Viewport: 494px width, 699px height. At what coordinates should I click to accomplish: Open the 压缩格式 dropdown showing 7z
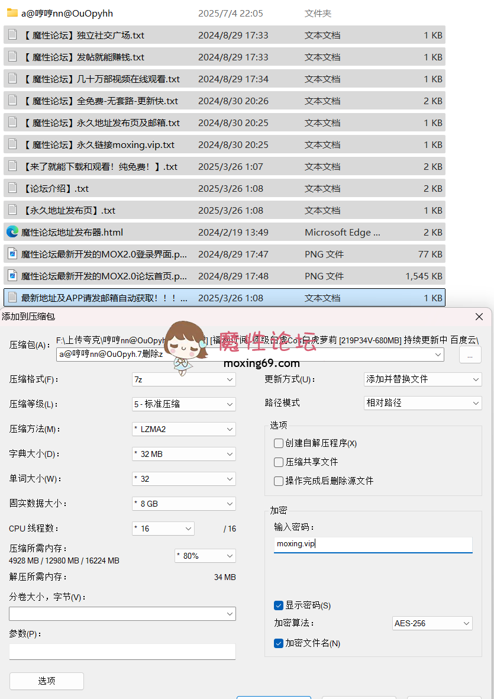pyautogui.click(x=184, y=379)
